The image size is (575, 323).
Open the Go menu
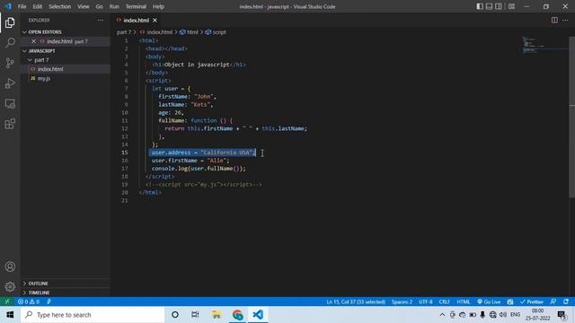[x=100, y=6]
